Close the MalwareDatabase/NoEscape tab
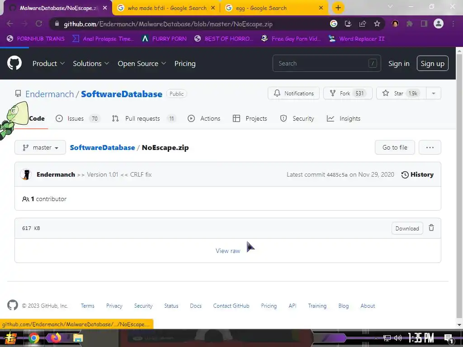This screenshot has height=347, width=463. click(105, 8)
